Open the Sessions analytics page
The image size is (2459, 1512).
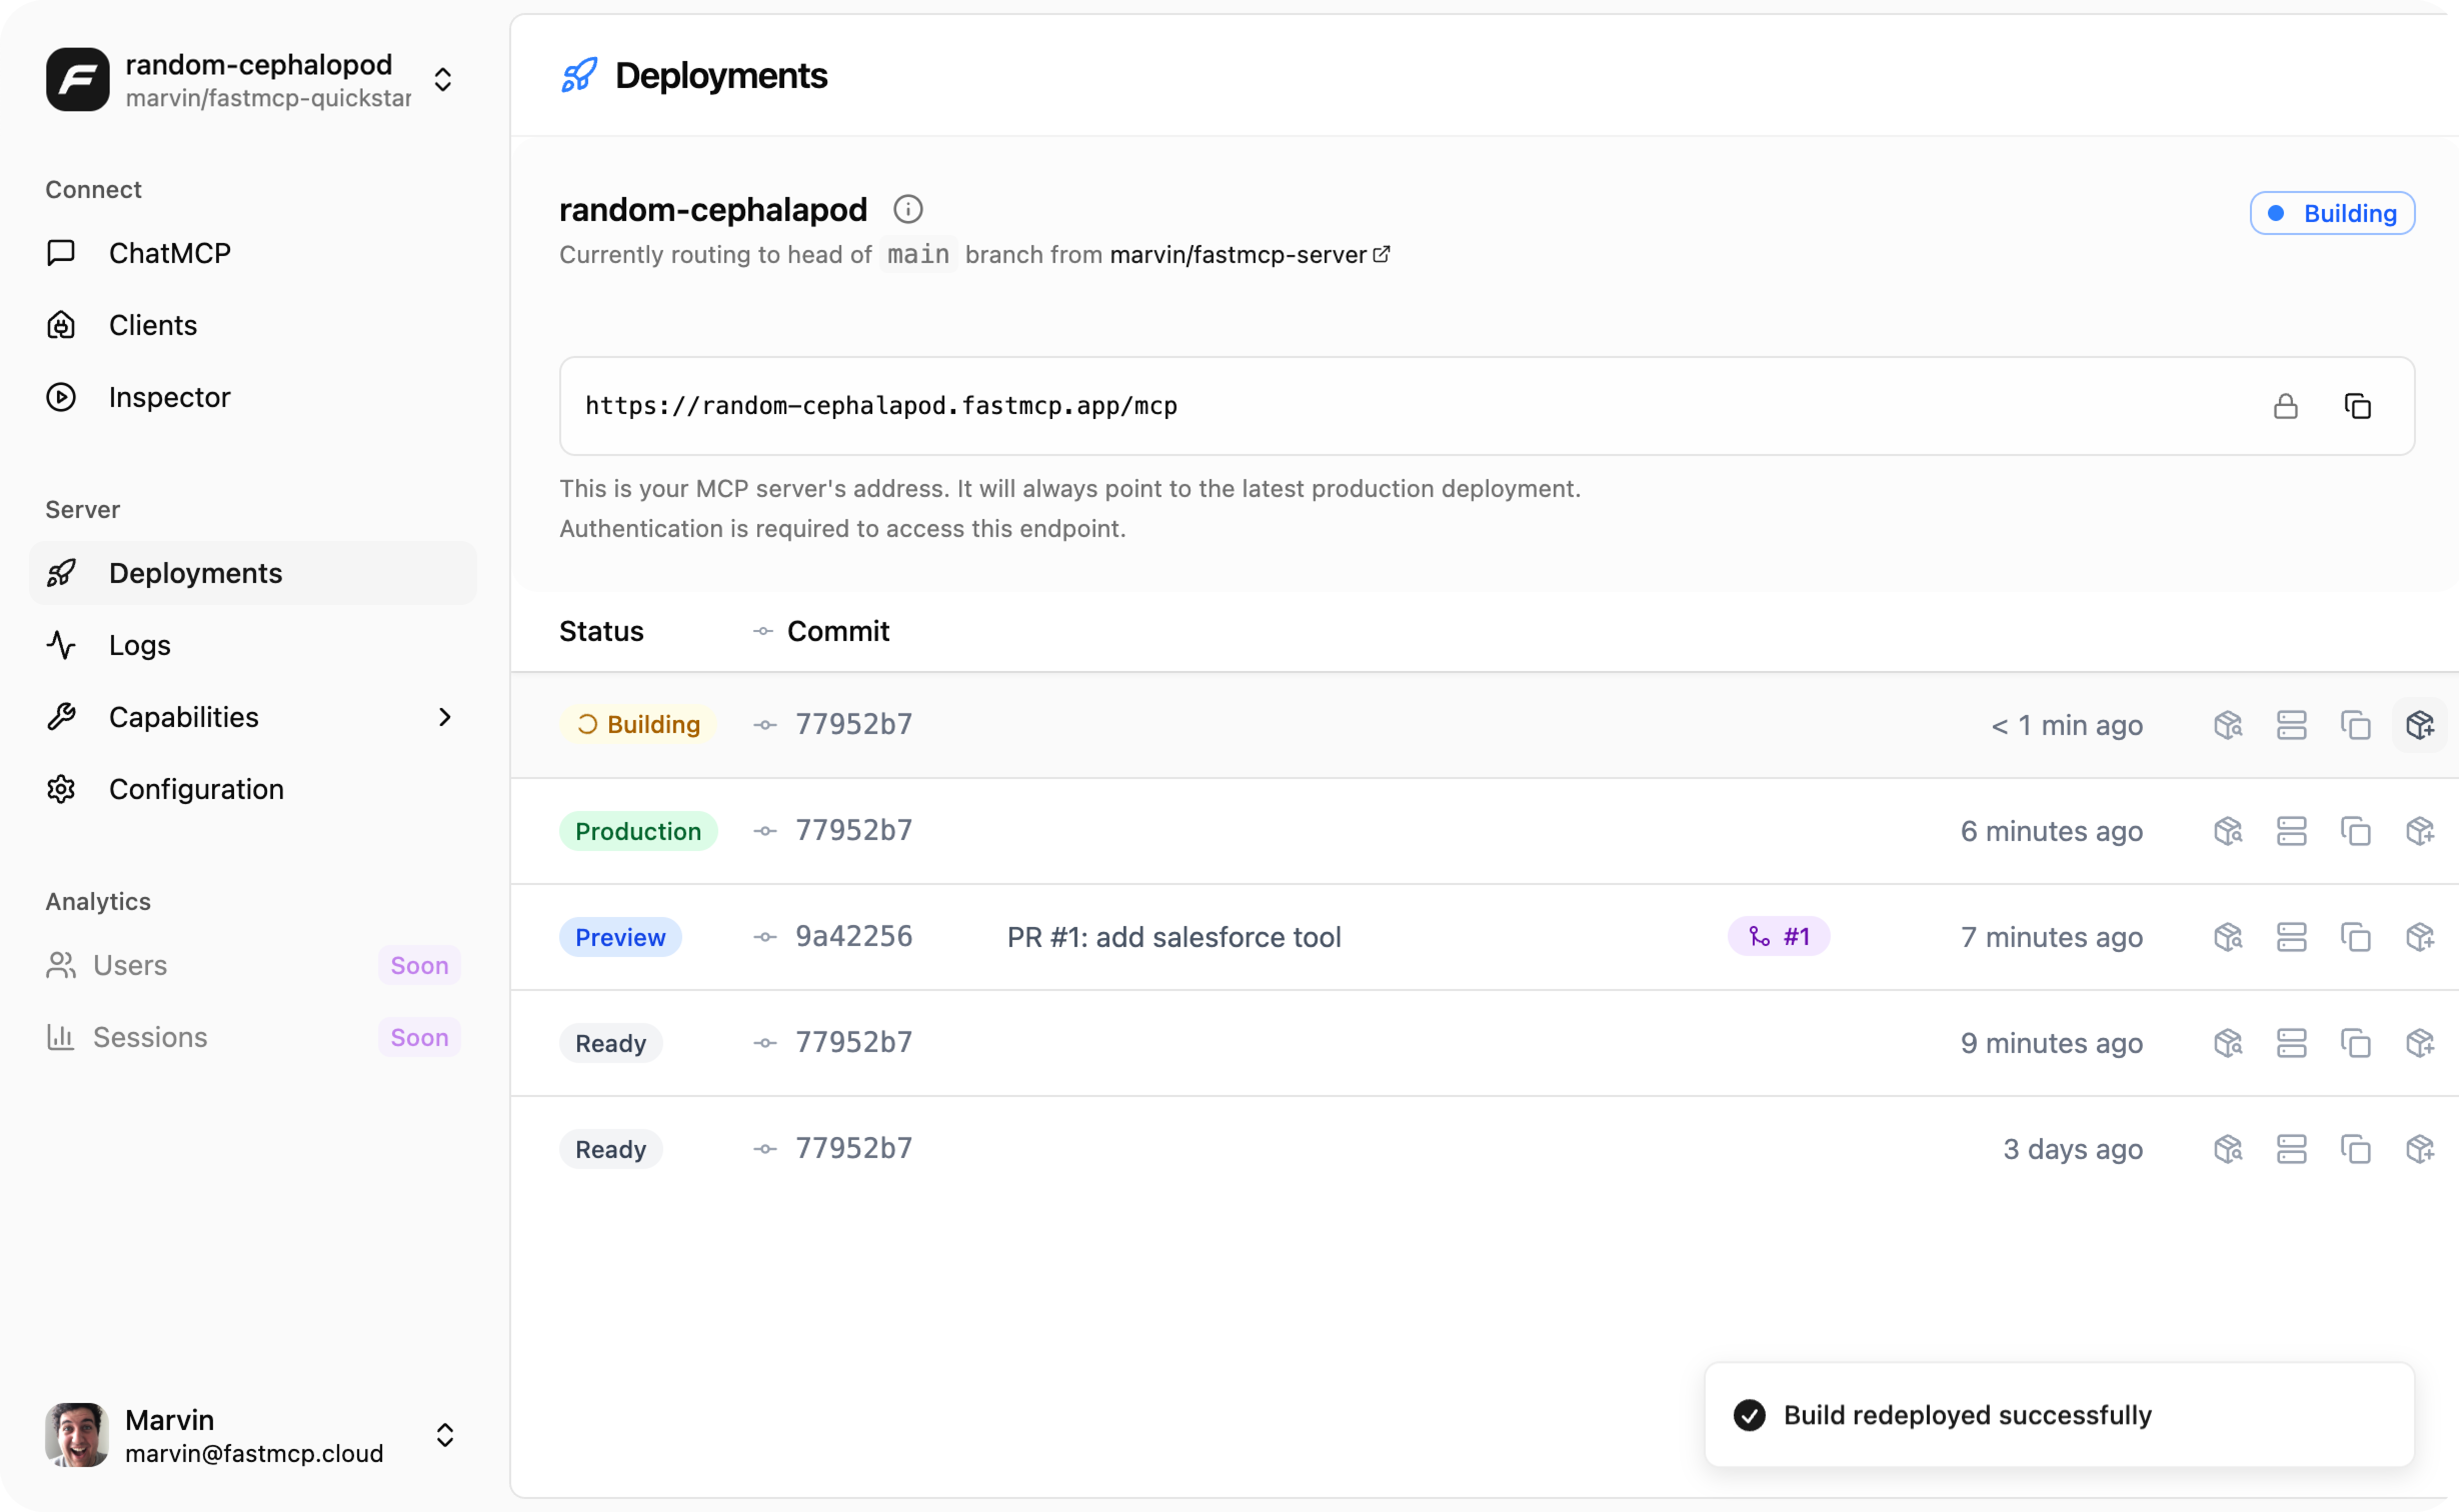pyautogui.click(x=150, y=1037)
